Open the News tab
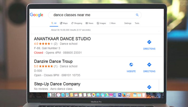The height and width of the screenshot is (107, 188). point(89,23)
